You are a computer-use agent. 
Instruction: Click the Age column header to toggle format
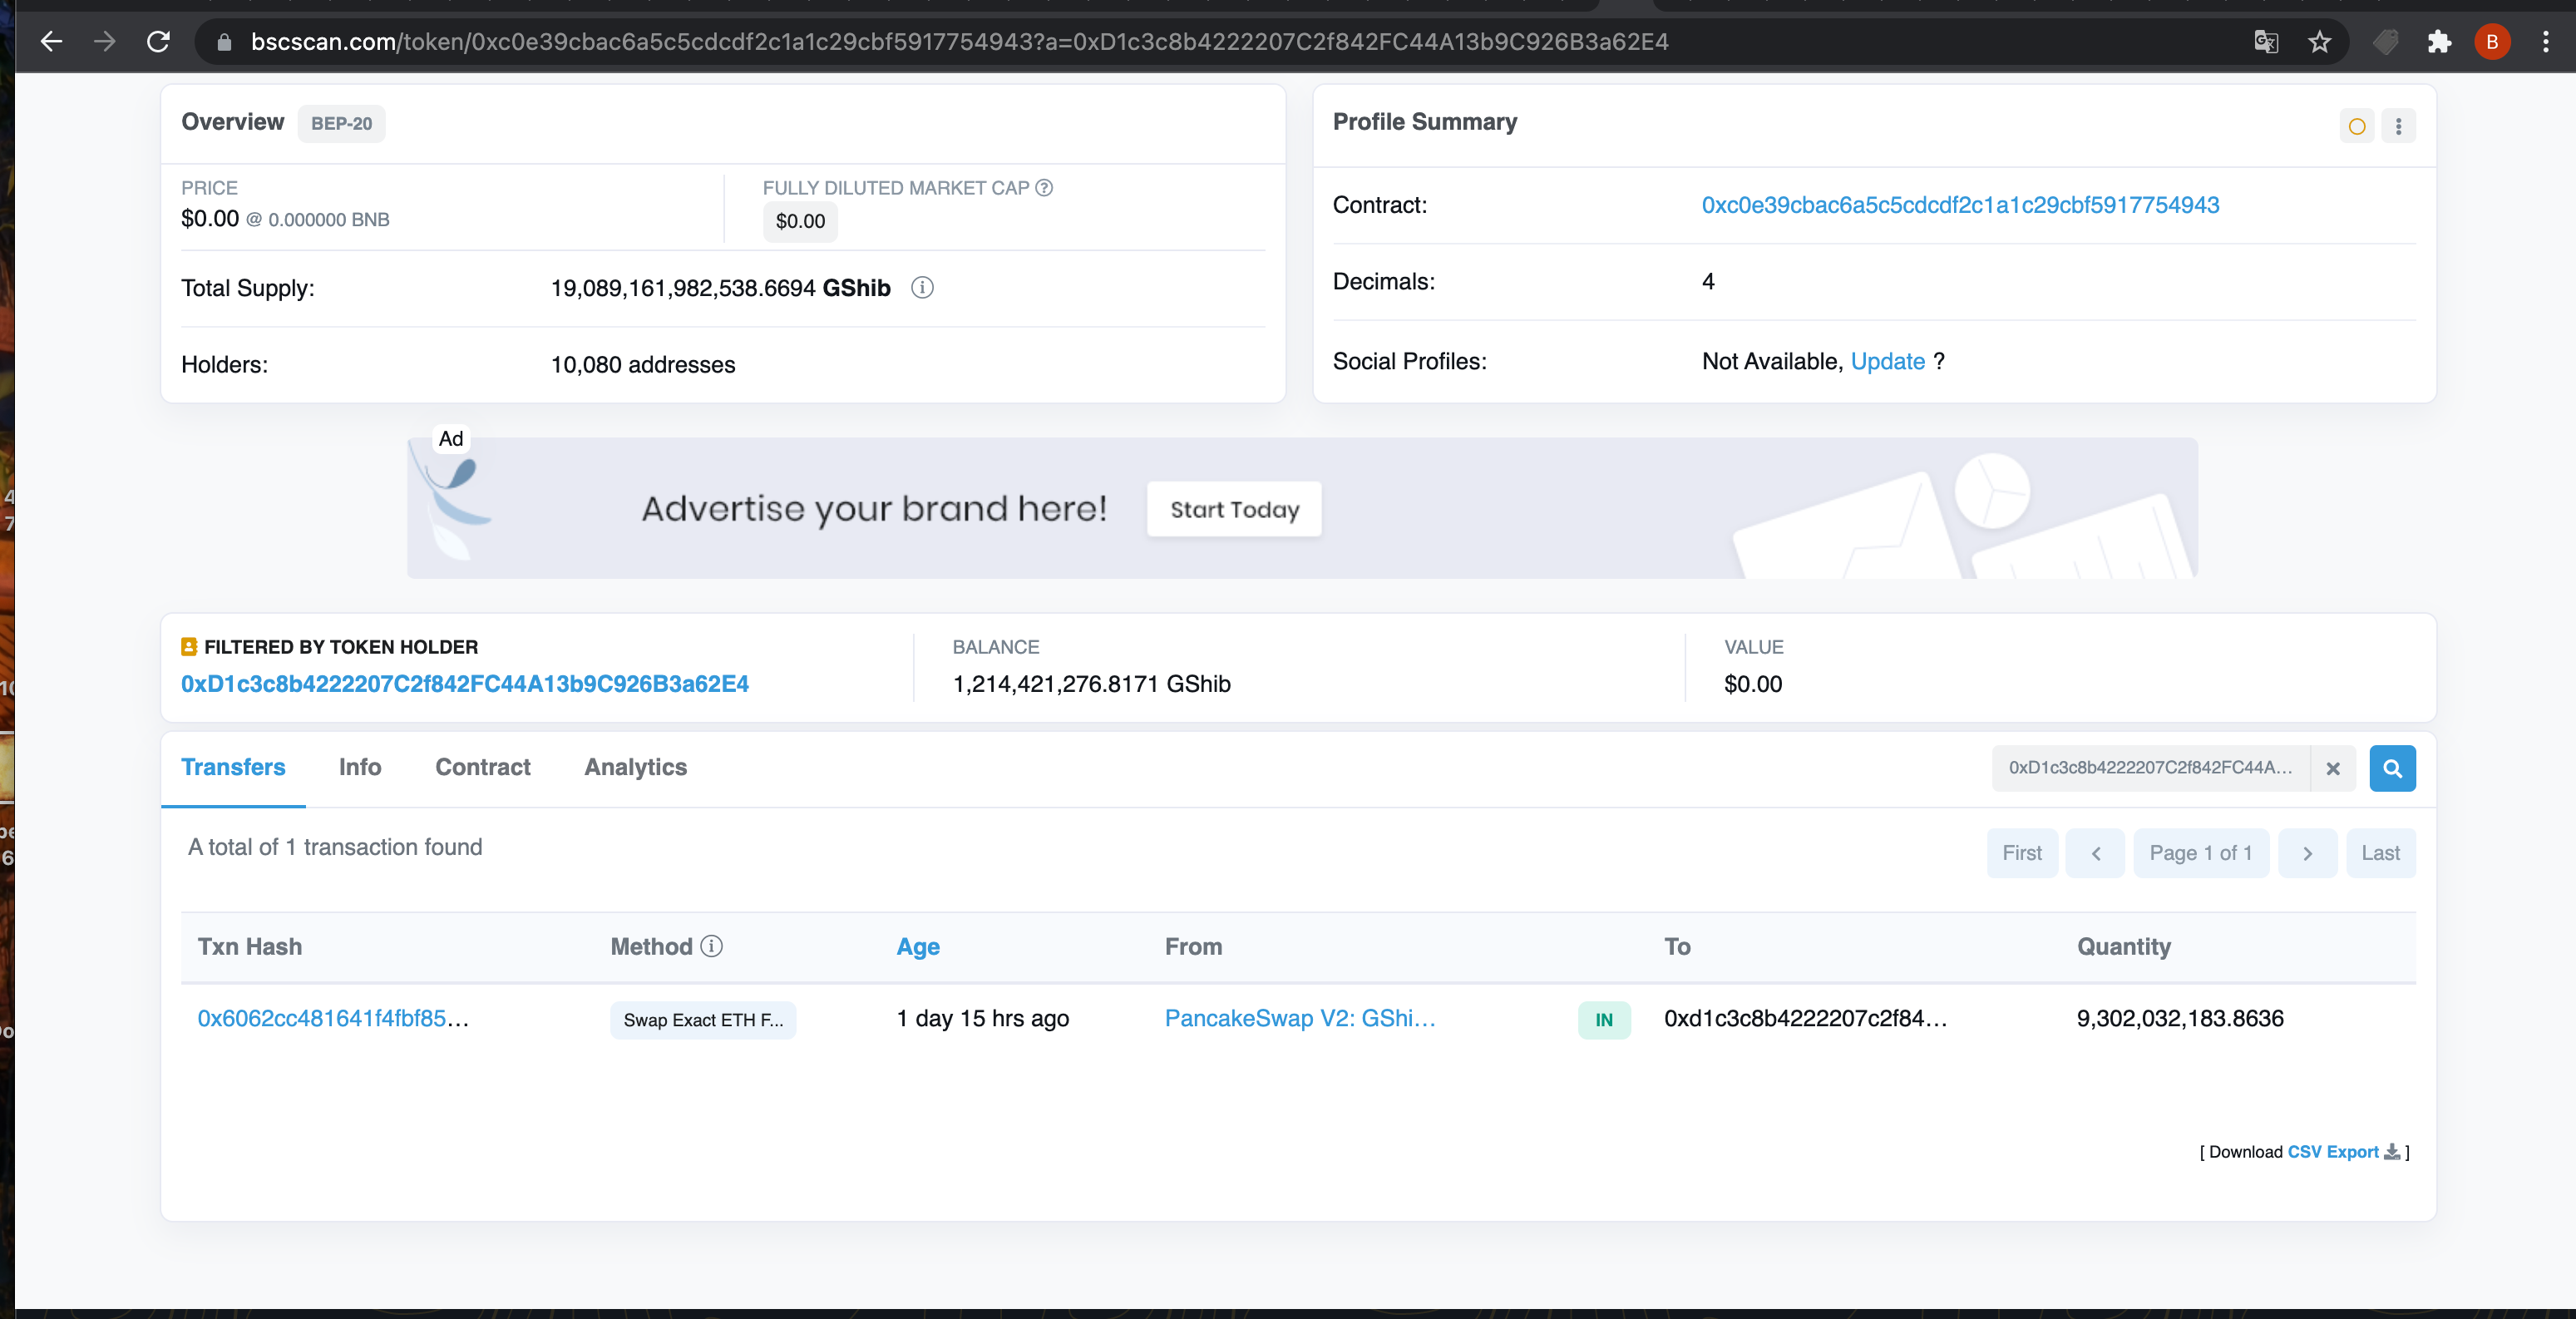click(917, 946)
